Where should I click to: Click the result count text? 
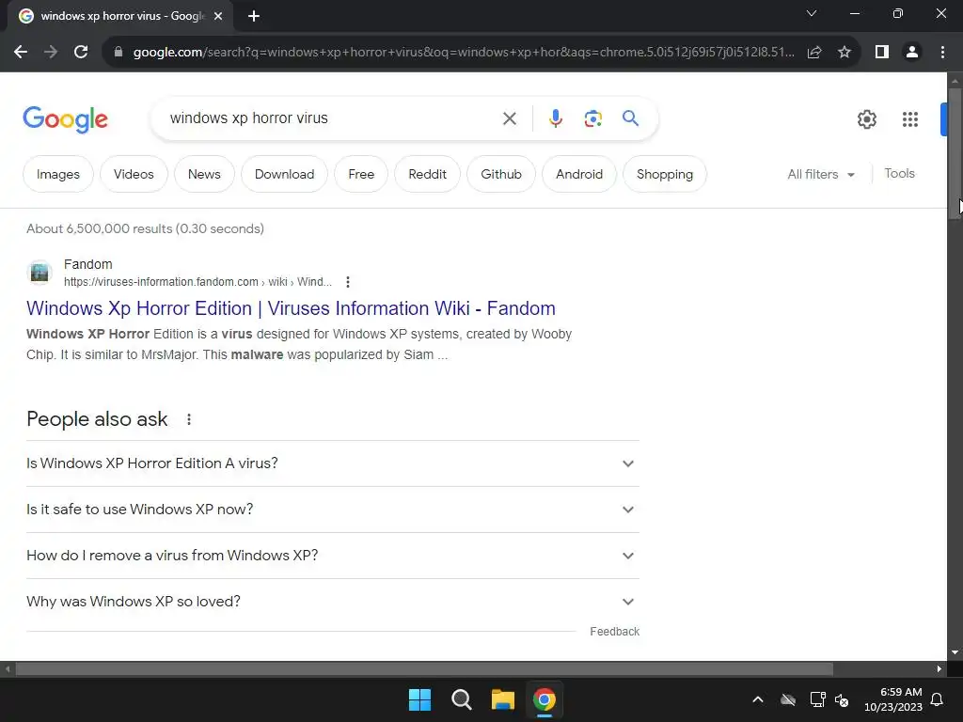pos(145,229)
